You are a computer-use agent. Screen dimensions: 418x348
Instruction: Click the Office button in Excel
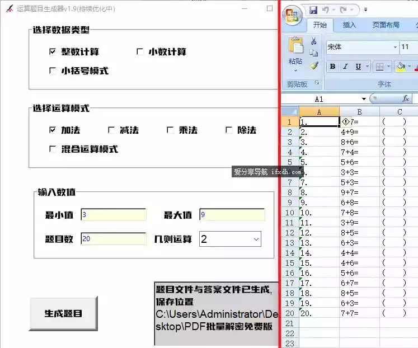293,15
